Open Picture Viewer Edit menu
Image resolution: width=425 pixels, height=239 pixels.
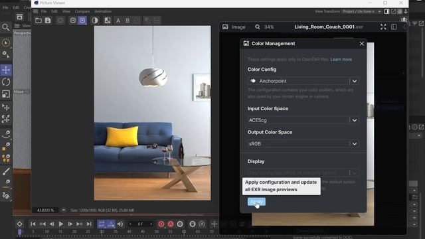click(54, 11)
